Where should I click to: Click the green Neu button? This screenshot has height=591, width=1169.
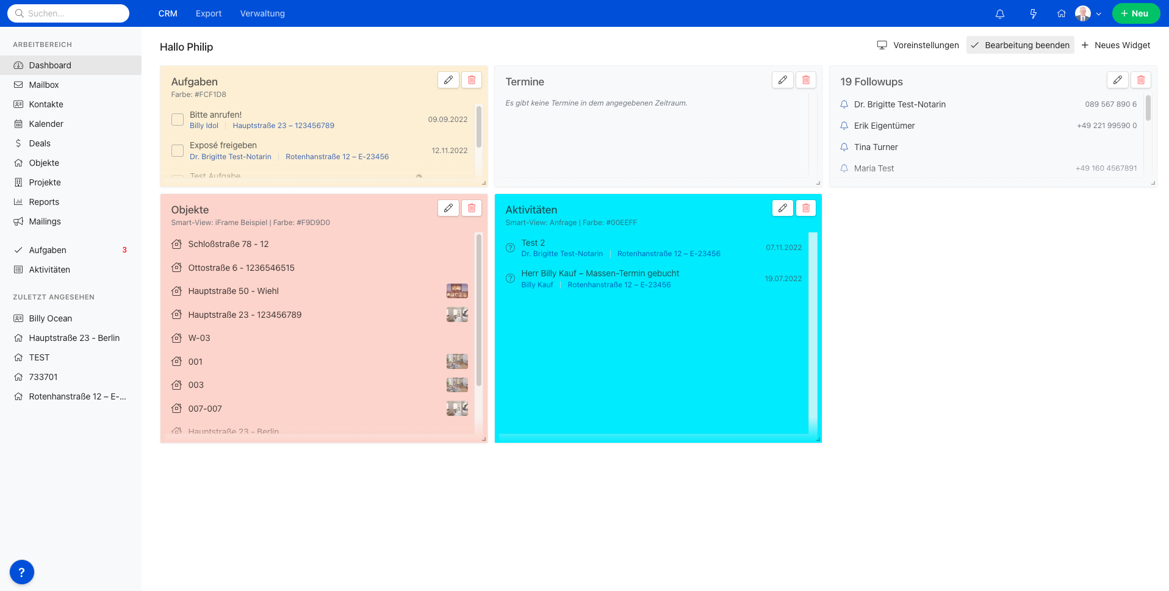[1135, 13]
